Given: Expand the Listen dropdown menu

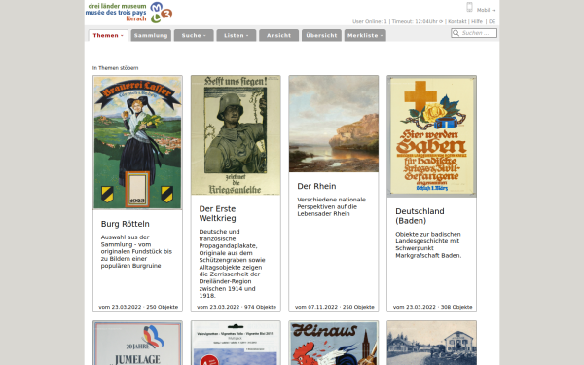Looking at the screenshot, I should [237, 35].
